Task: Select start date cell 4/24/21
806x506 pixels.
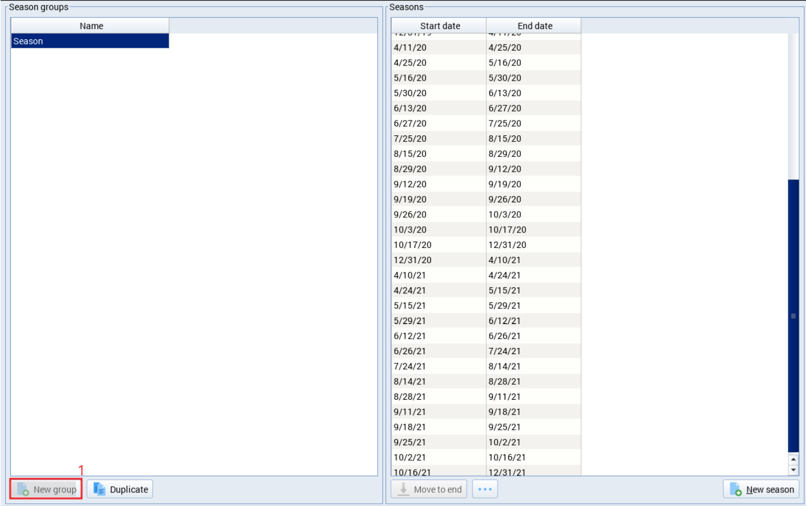Action: click(x=439, y=291)
